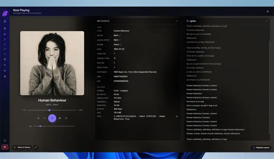274x159 pixels.
Task: Open the library bars icon in the sidebar
Action: click(5, 34)
